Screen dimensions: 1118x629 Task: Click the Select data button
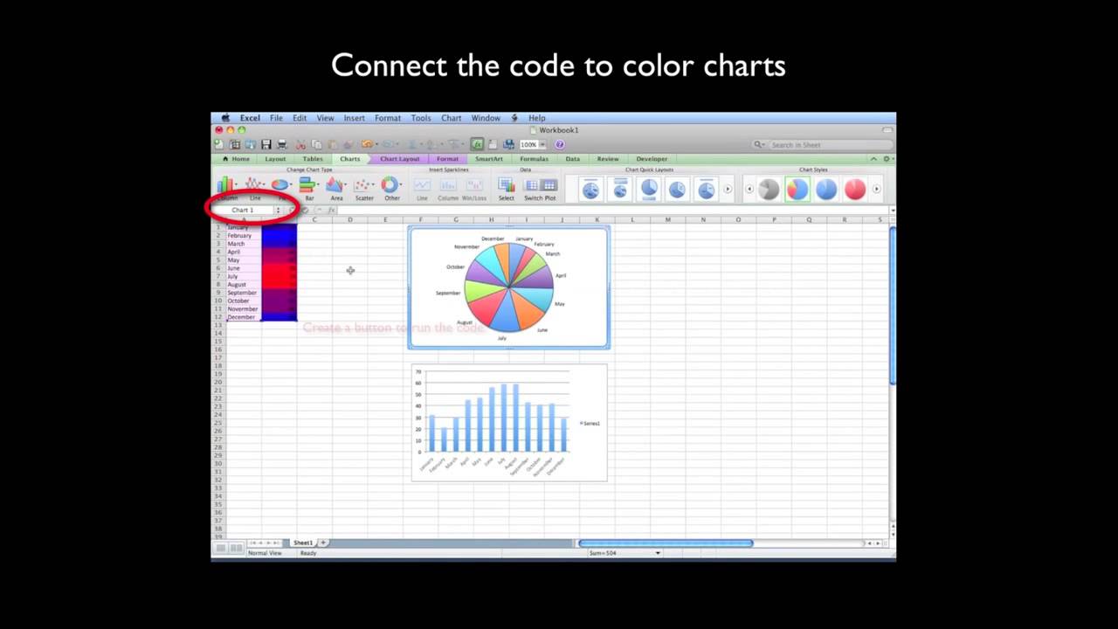point(506,187)
